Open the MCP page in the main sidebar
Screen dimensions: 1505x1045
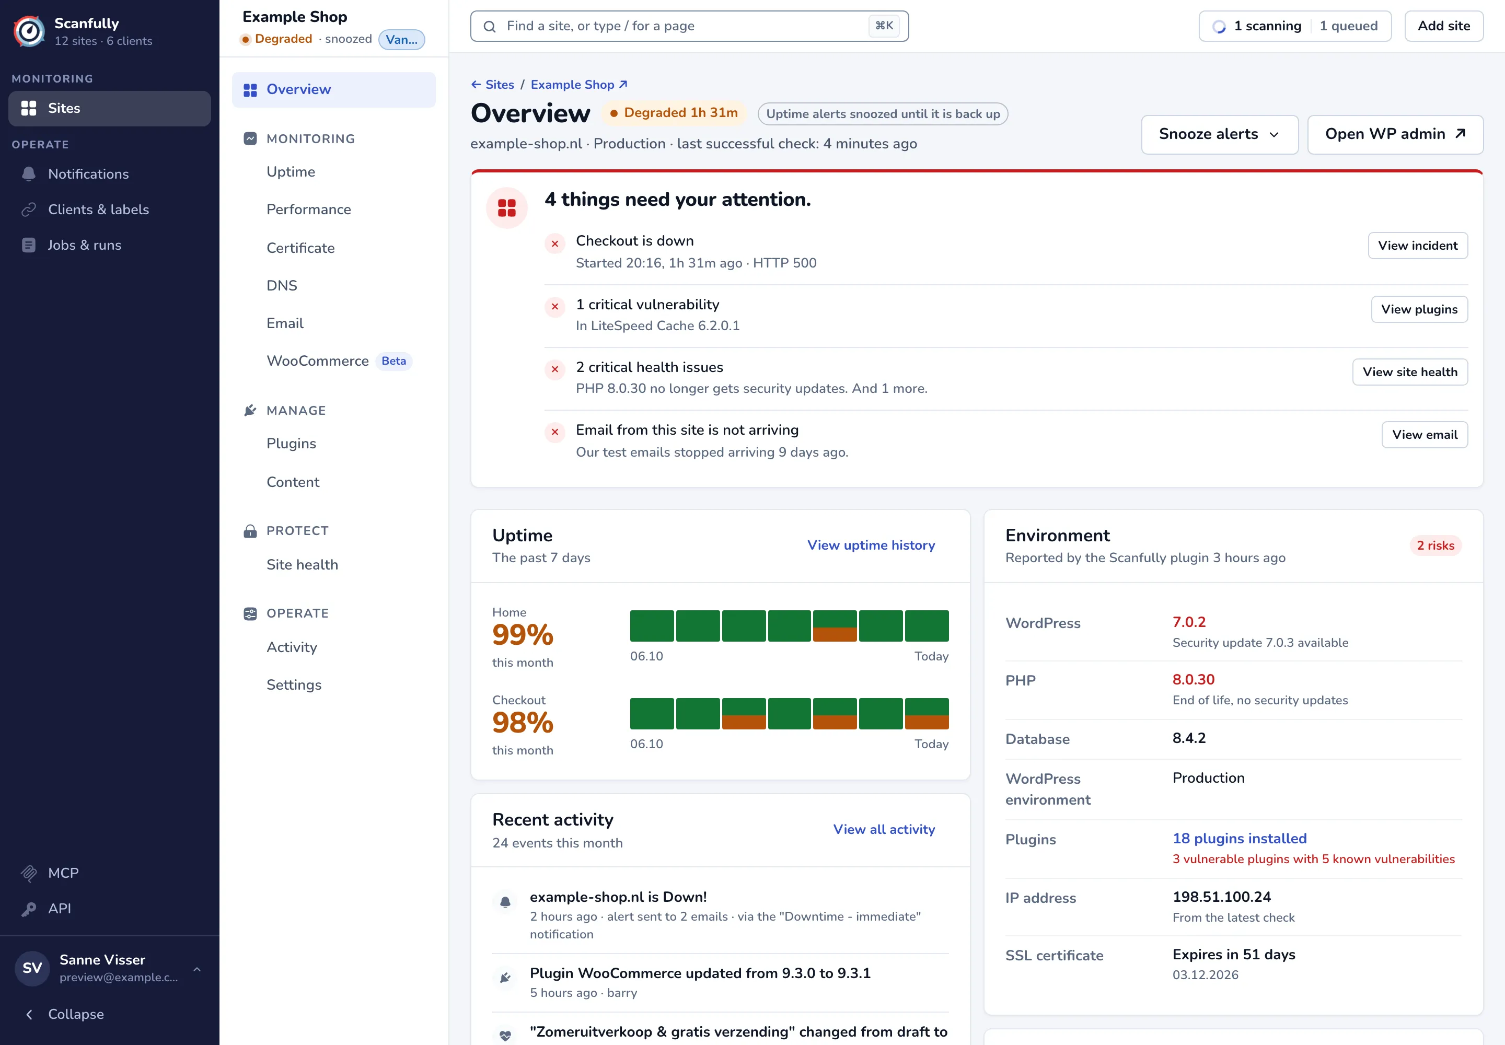click(109, 873)
